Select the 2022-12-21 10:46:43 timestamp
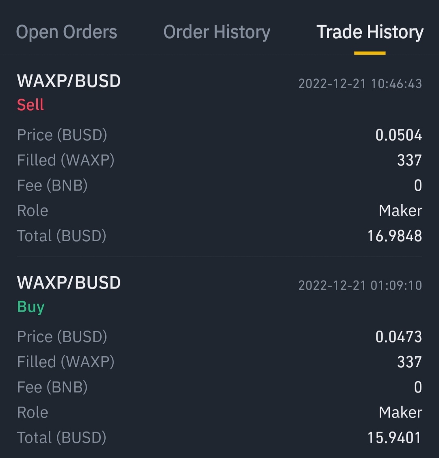439x458 pixels. pyautogui.click(x=360, y=84)
